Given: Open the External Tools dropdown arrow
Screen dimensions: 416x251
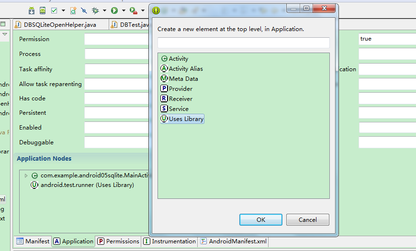Looking at the screenshot, I should click(143, 11).
